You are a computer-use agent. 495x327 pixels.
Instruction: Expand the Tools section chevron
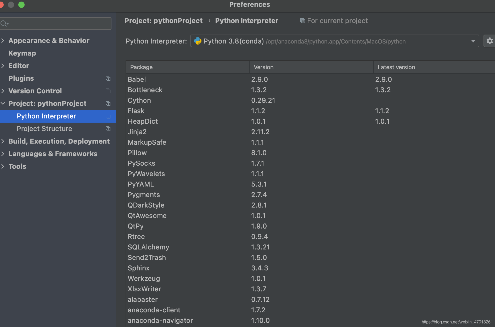3,166
